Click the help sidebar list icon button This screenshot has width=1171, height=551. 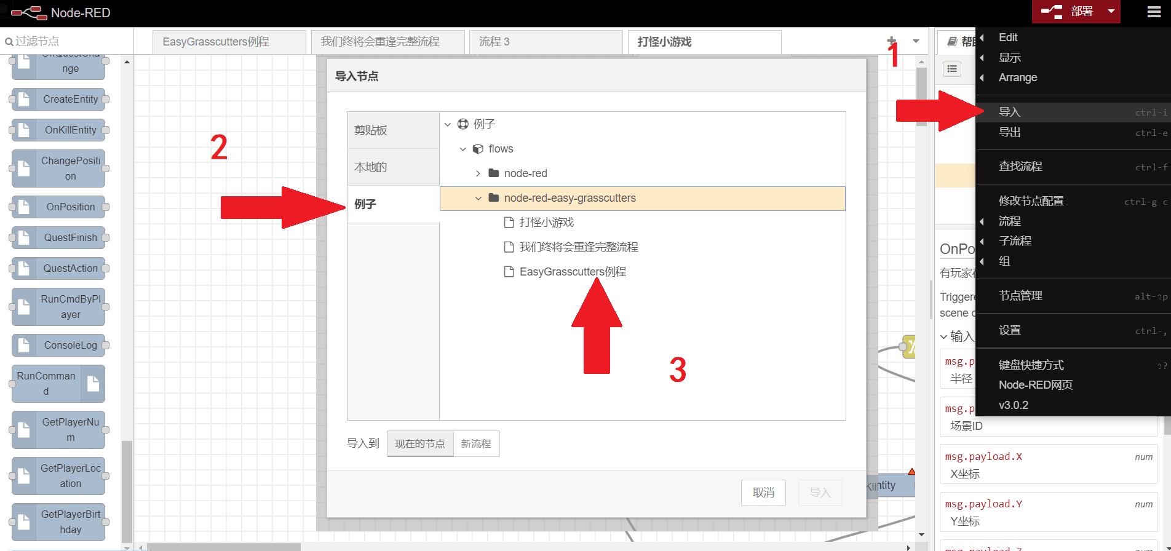tap(952, 69)
